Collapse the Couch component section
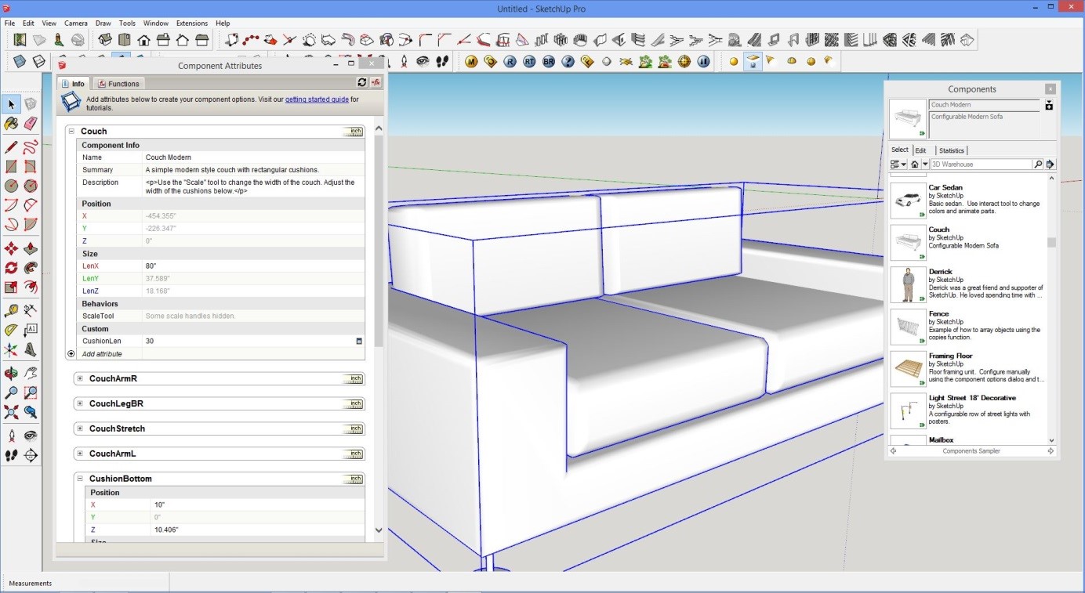Screen dimensions: 1085x593 pos(71,132)
